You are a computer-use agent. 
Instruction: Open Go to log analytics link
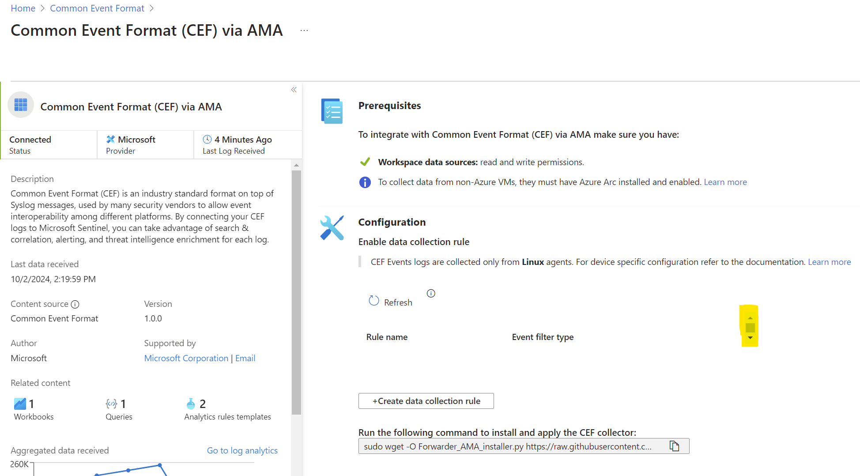[242, 450]
